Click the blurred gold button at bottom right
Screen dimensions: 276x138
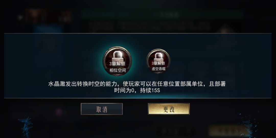(227, 131)
